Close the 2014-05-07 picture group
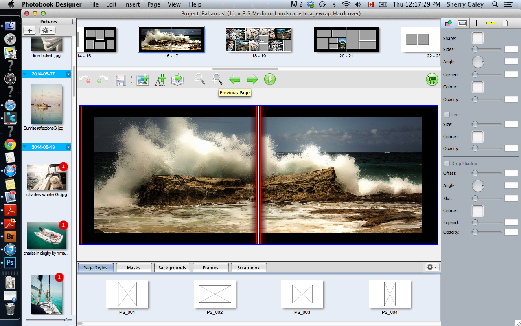This screenshot has width=521, height=326. click(68, 74)
